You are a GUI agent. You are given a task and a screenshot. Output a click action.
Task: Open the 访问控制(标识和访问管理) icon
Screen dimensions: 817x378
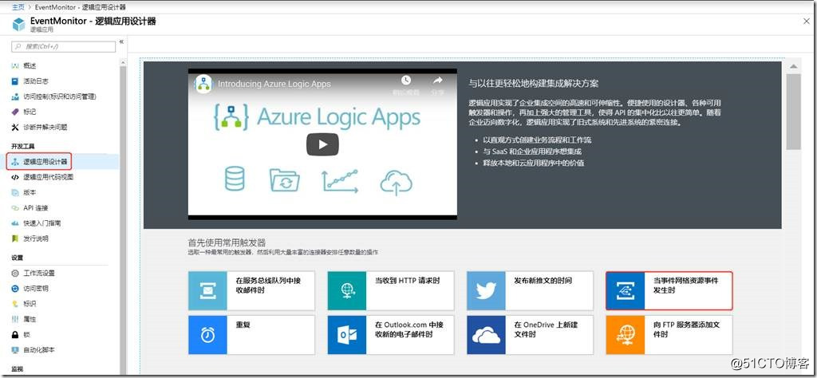[x=15, y=96]
